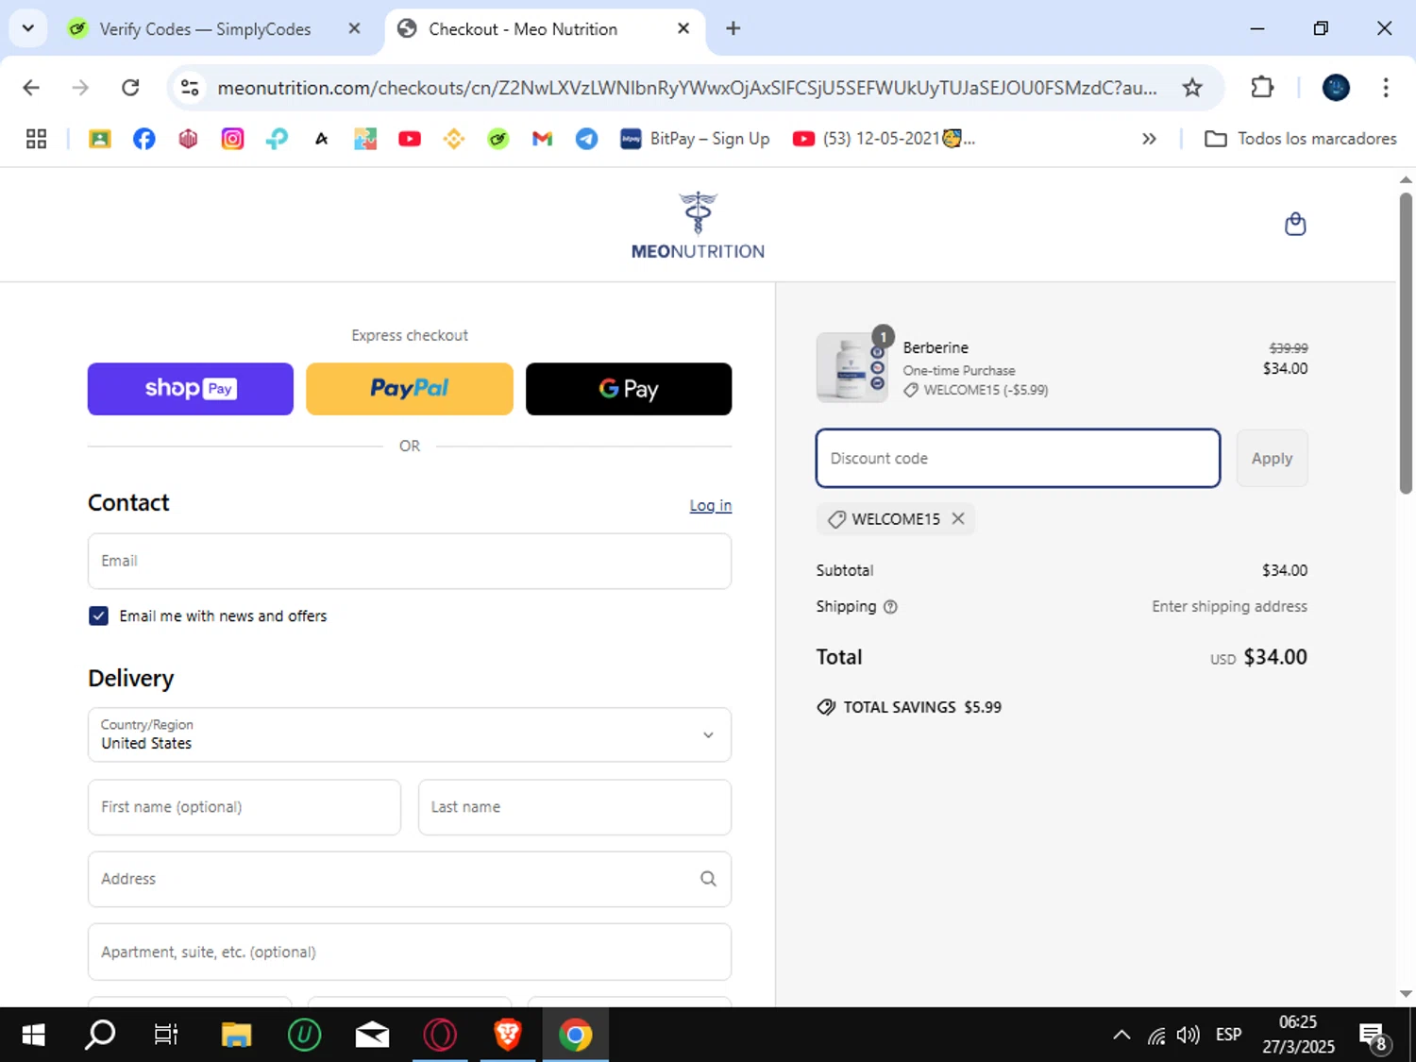Open the Chrome three-dot menu
Image resolution: width=1416 pixels, height=1062 pixels.
click(x=1386, y=88)
